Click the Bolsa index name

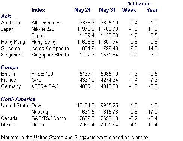tap(37, 125)
